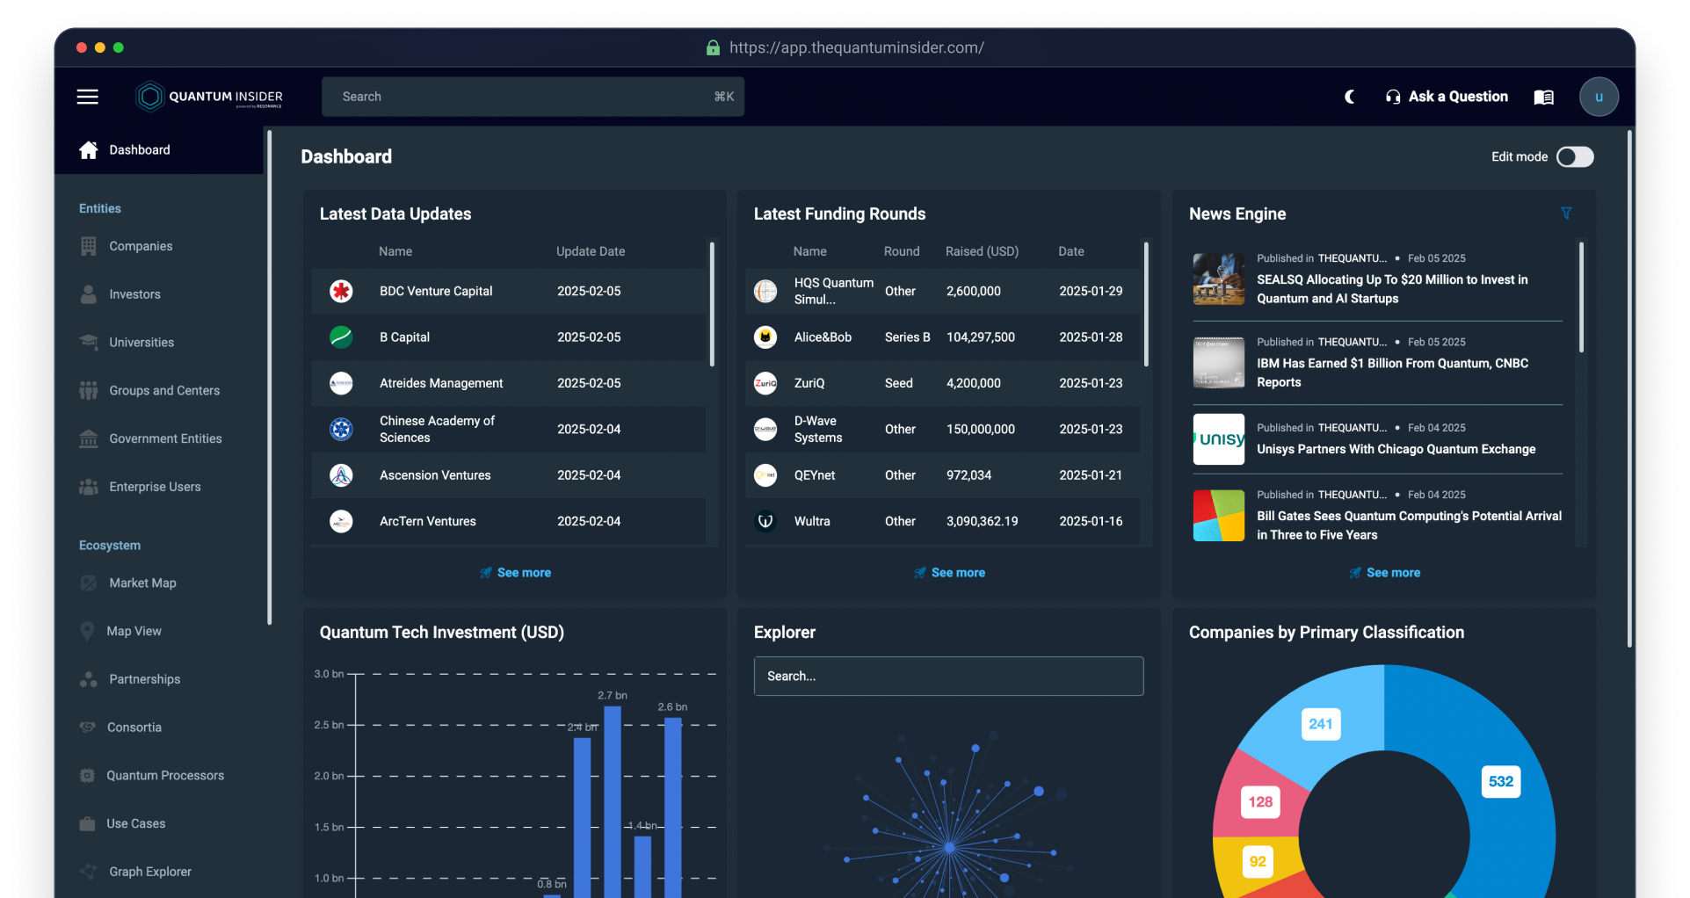Open the hamburger navigation menu
1690x898 pixels.
coord(87,97)
